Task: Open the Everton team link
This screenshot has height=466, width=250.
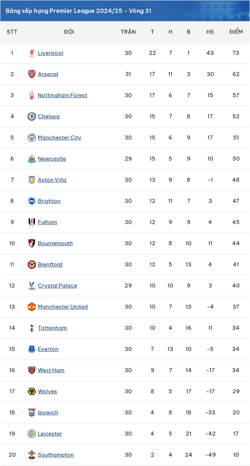Action: 48,349
